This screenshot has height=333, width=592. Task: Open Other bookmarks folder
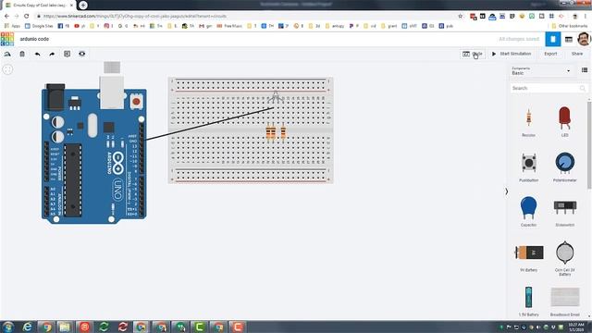pos(570,26)
